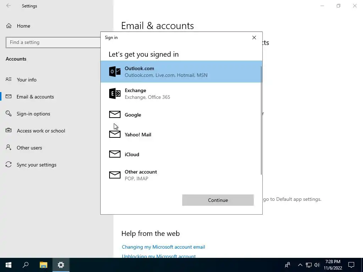The height and width of the screenshot is (272, 363).
Task: Open Changing my Microsoft account email link
Action: (x=163, y=247)
